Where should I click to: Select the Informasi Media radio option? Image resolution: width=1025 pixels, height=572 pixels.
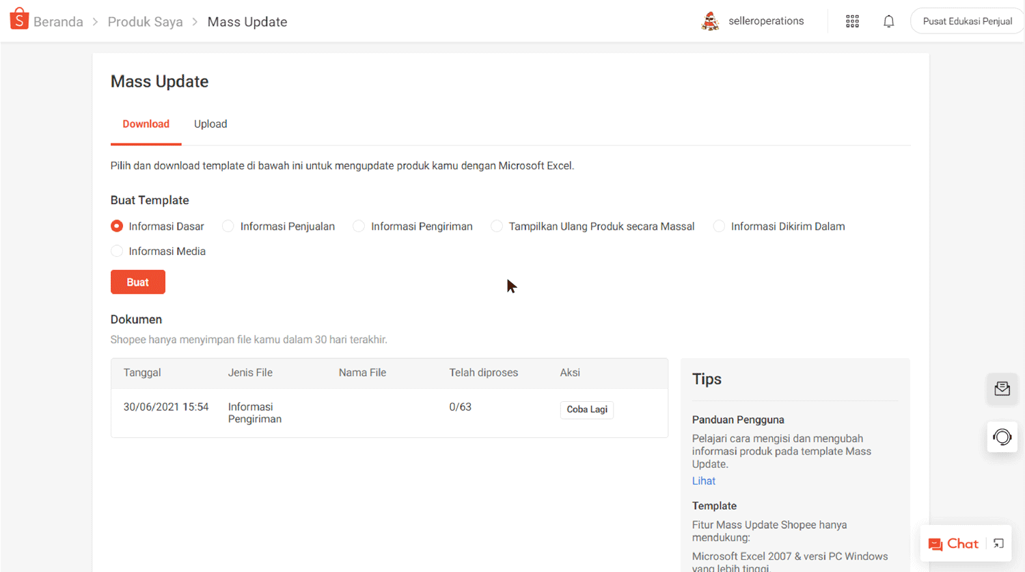pos(117,251)
